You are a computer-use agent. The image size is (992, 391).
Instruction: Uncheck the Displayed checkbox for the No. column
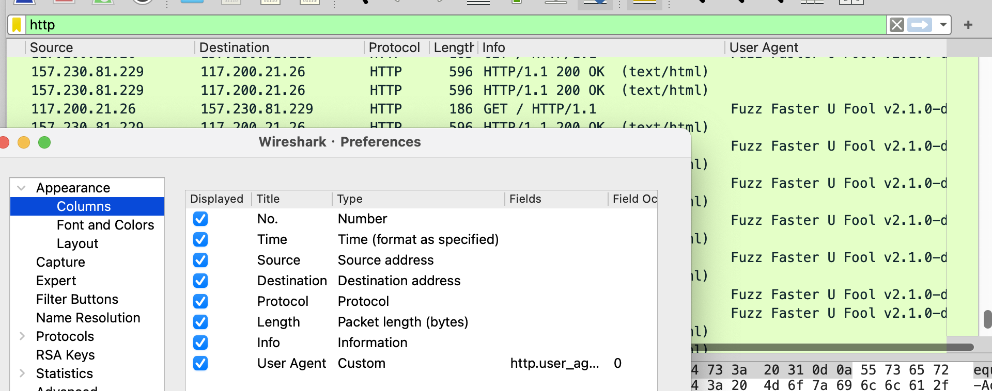(x=200, y=219)
